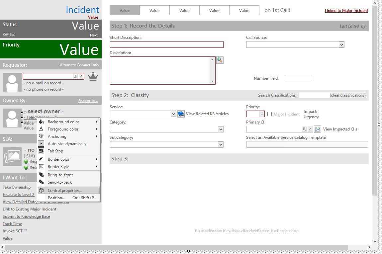The image size is (382, 254).
Task: Click the View Impacted CI's icon
Action: [318, 129]
